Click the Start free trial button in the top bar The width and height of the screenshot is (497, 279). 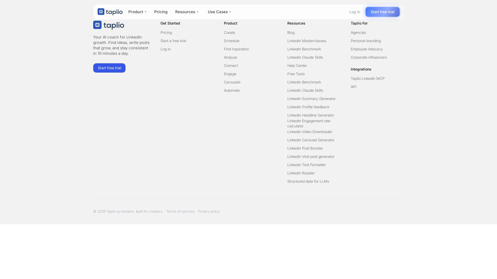tap(383, 12)
